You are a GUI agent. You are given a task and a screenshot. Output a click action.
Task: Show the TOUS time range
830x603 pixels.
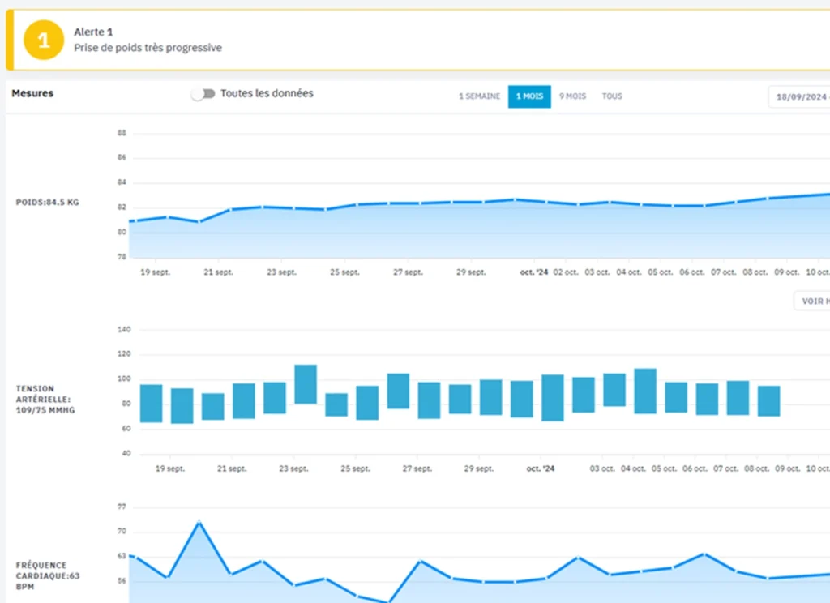coord(612,96)
